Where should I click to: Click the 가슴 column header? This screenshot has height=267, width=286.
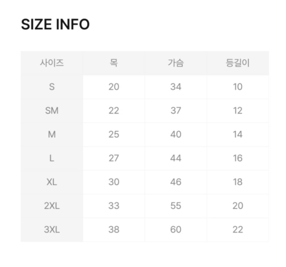pyautogui.click(x=176, y=63)
